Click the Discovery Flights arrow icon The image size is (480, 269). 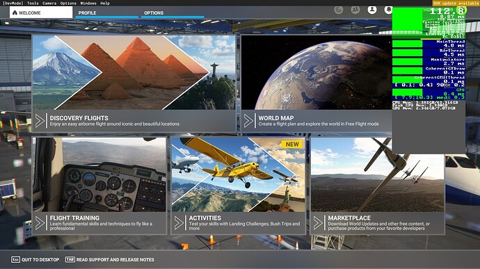point(40,121)
